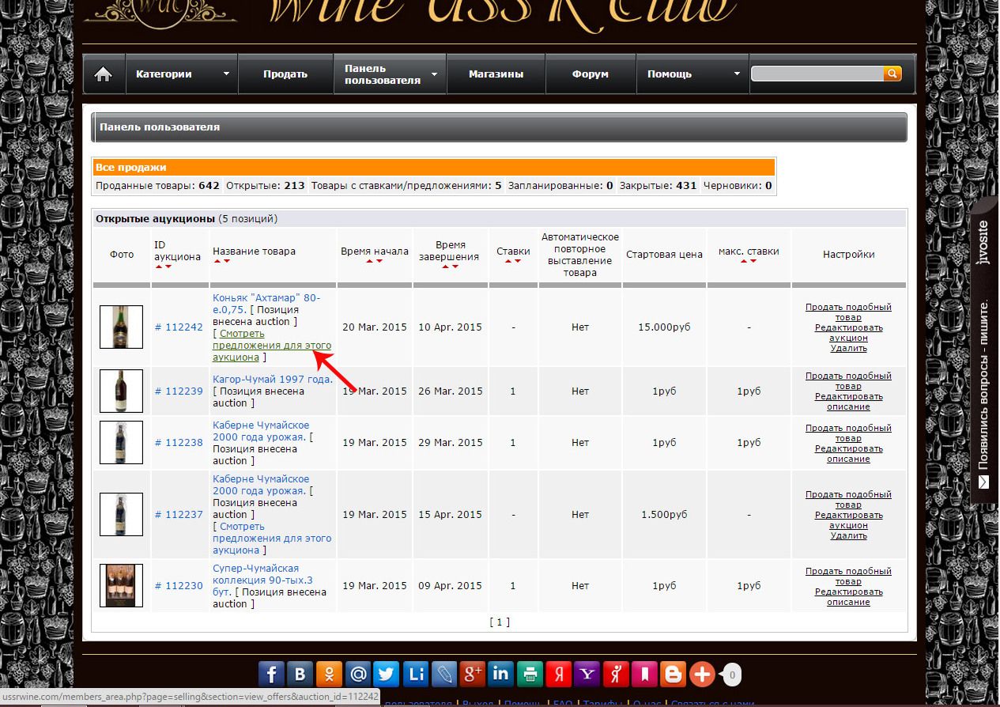Screen dimensions: 1000x707
Task: Expand the Категории dropdown menu
Action: [x=181, y=74]
